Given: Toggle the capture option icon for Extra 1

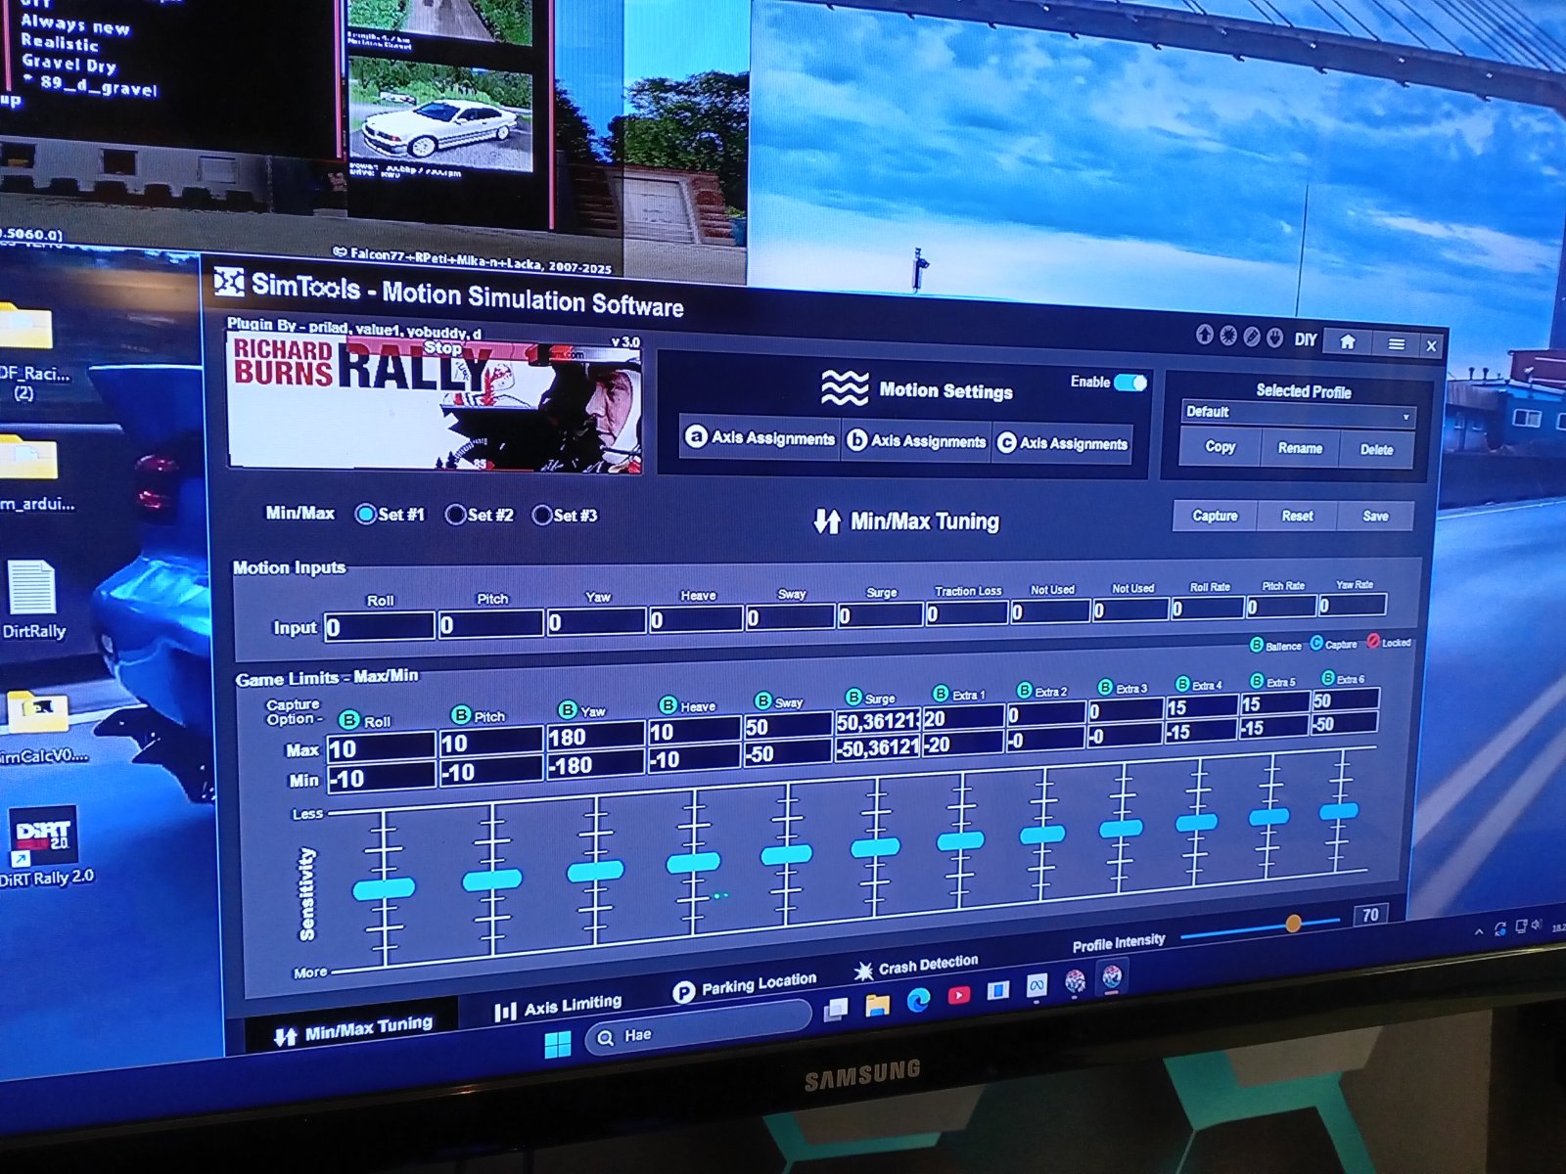Looking at the screenshot, I should tap(941, 693).
